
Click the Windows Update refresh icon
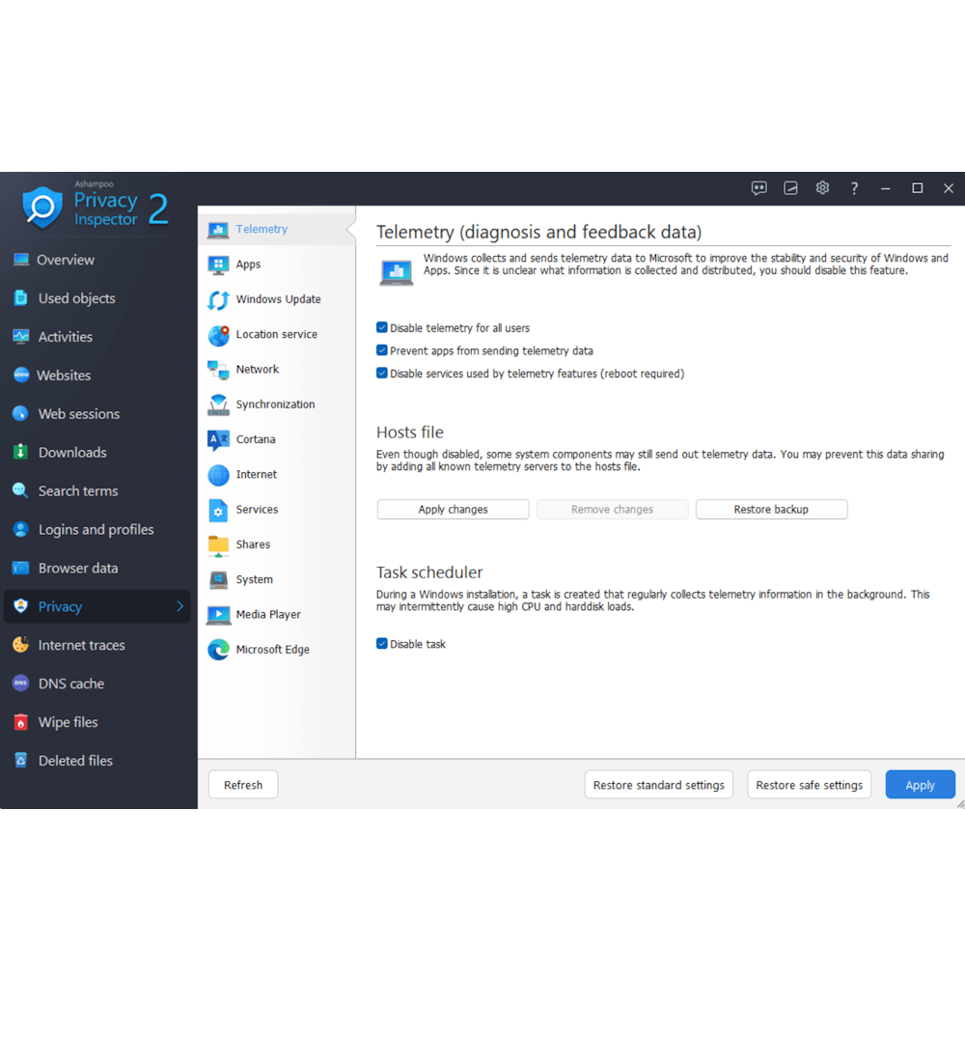[219, 300]
